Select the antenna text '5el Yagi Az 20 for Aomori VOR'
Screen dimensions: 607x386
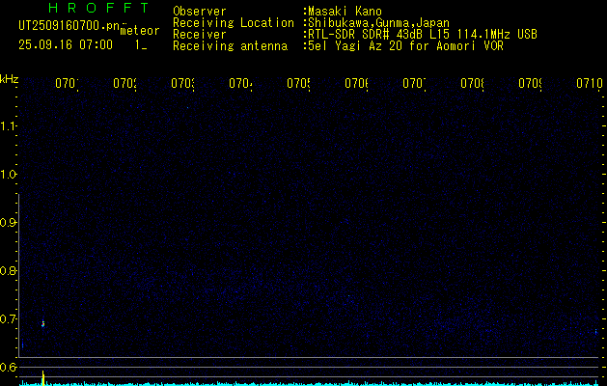point(405,46)
